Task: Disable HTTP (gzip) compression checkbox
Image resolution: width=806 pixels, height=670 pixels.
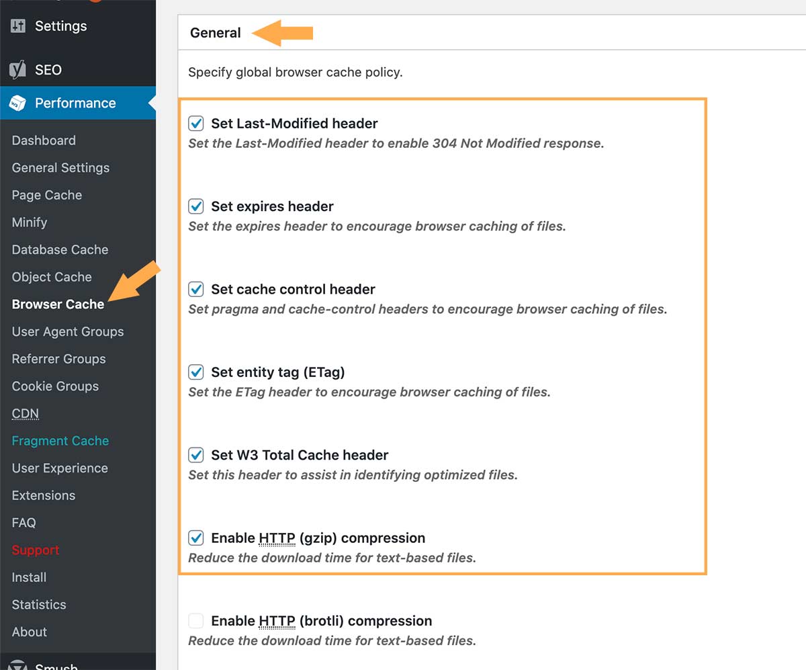Action: click(196, 538)
